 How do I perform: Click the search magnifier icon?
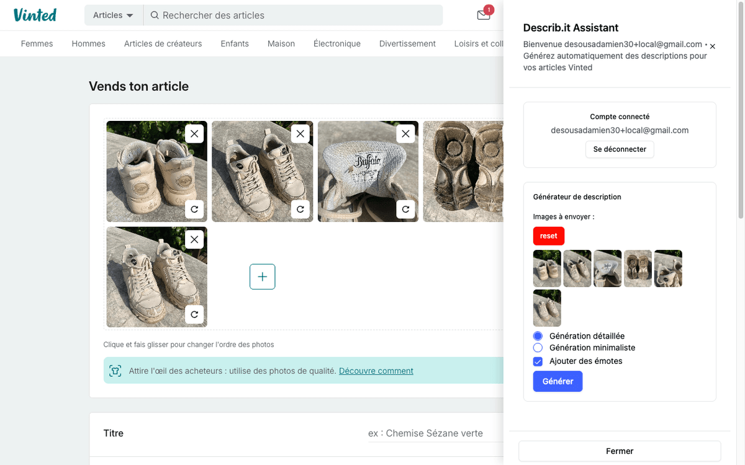(x=155, y=15)
